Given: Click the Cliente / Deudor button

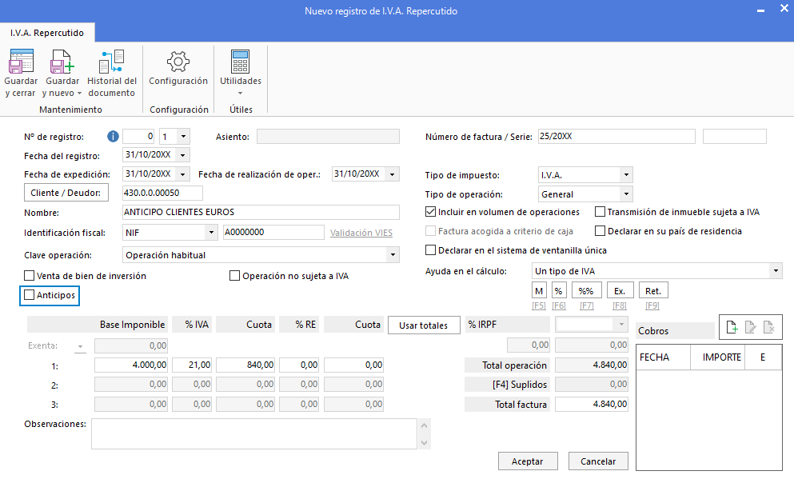Looking at the screenshot, I should click(66, 193).
